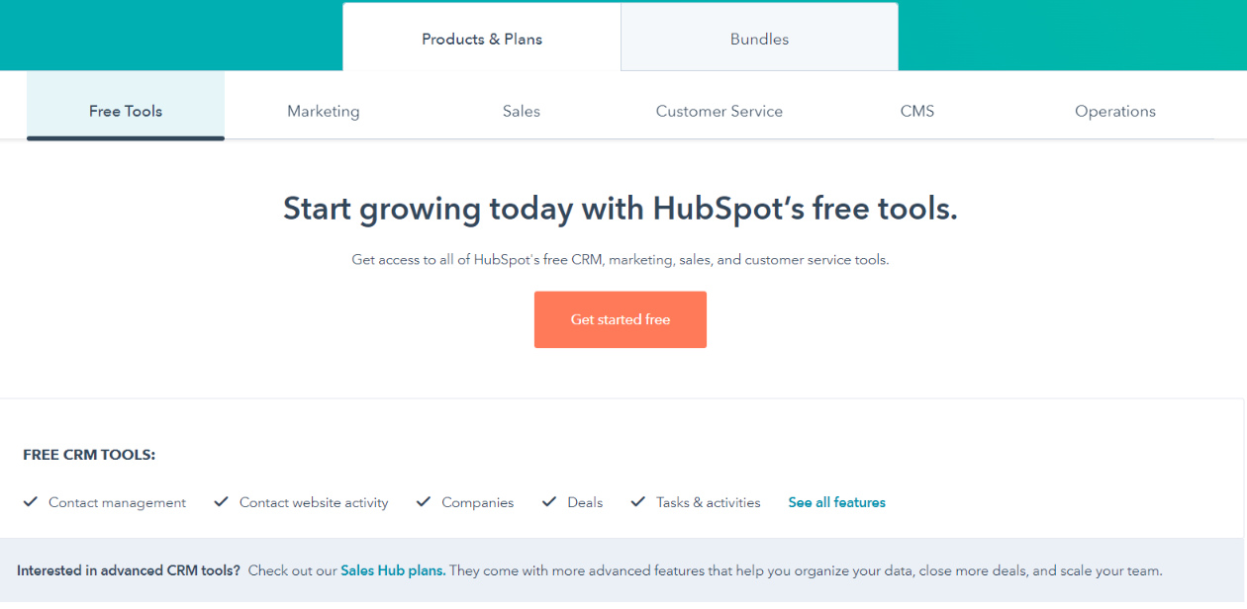The width and height of the screenshot is (1247, 609).
Task: Click the Tasks & activities feature label
Action: [x=708, y=502]
